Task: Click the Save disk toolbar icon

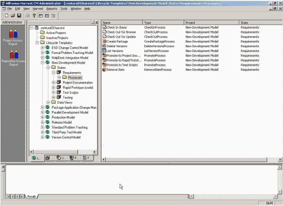Action: coord(19,16)
